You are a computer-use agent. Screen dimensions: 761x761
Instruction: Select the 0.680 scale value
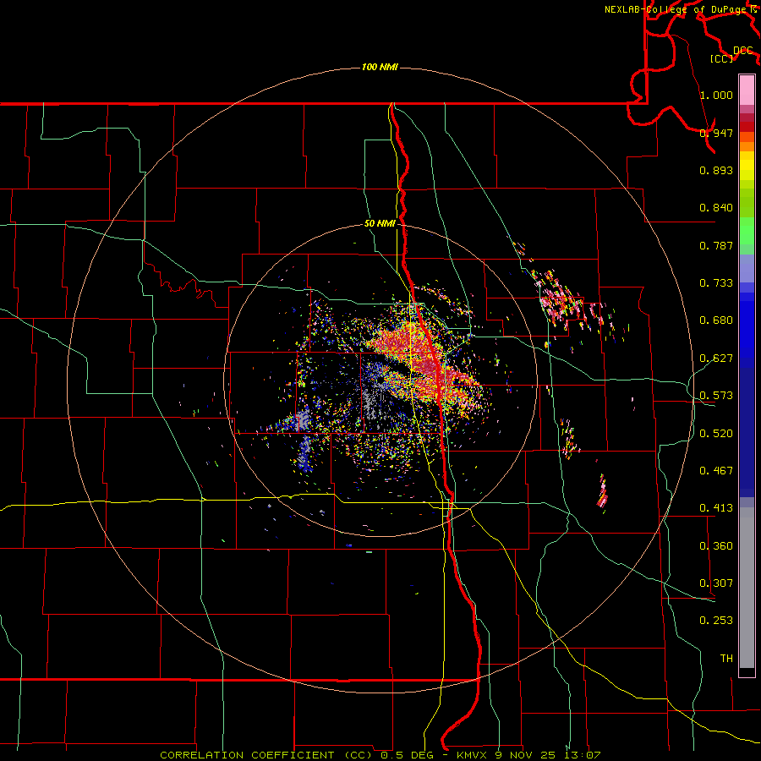pyautogui.click(x=716, y=320)
